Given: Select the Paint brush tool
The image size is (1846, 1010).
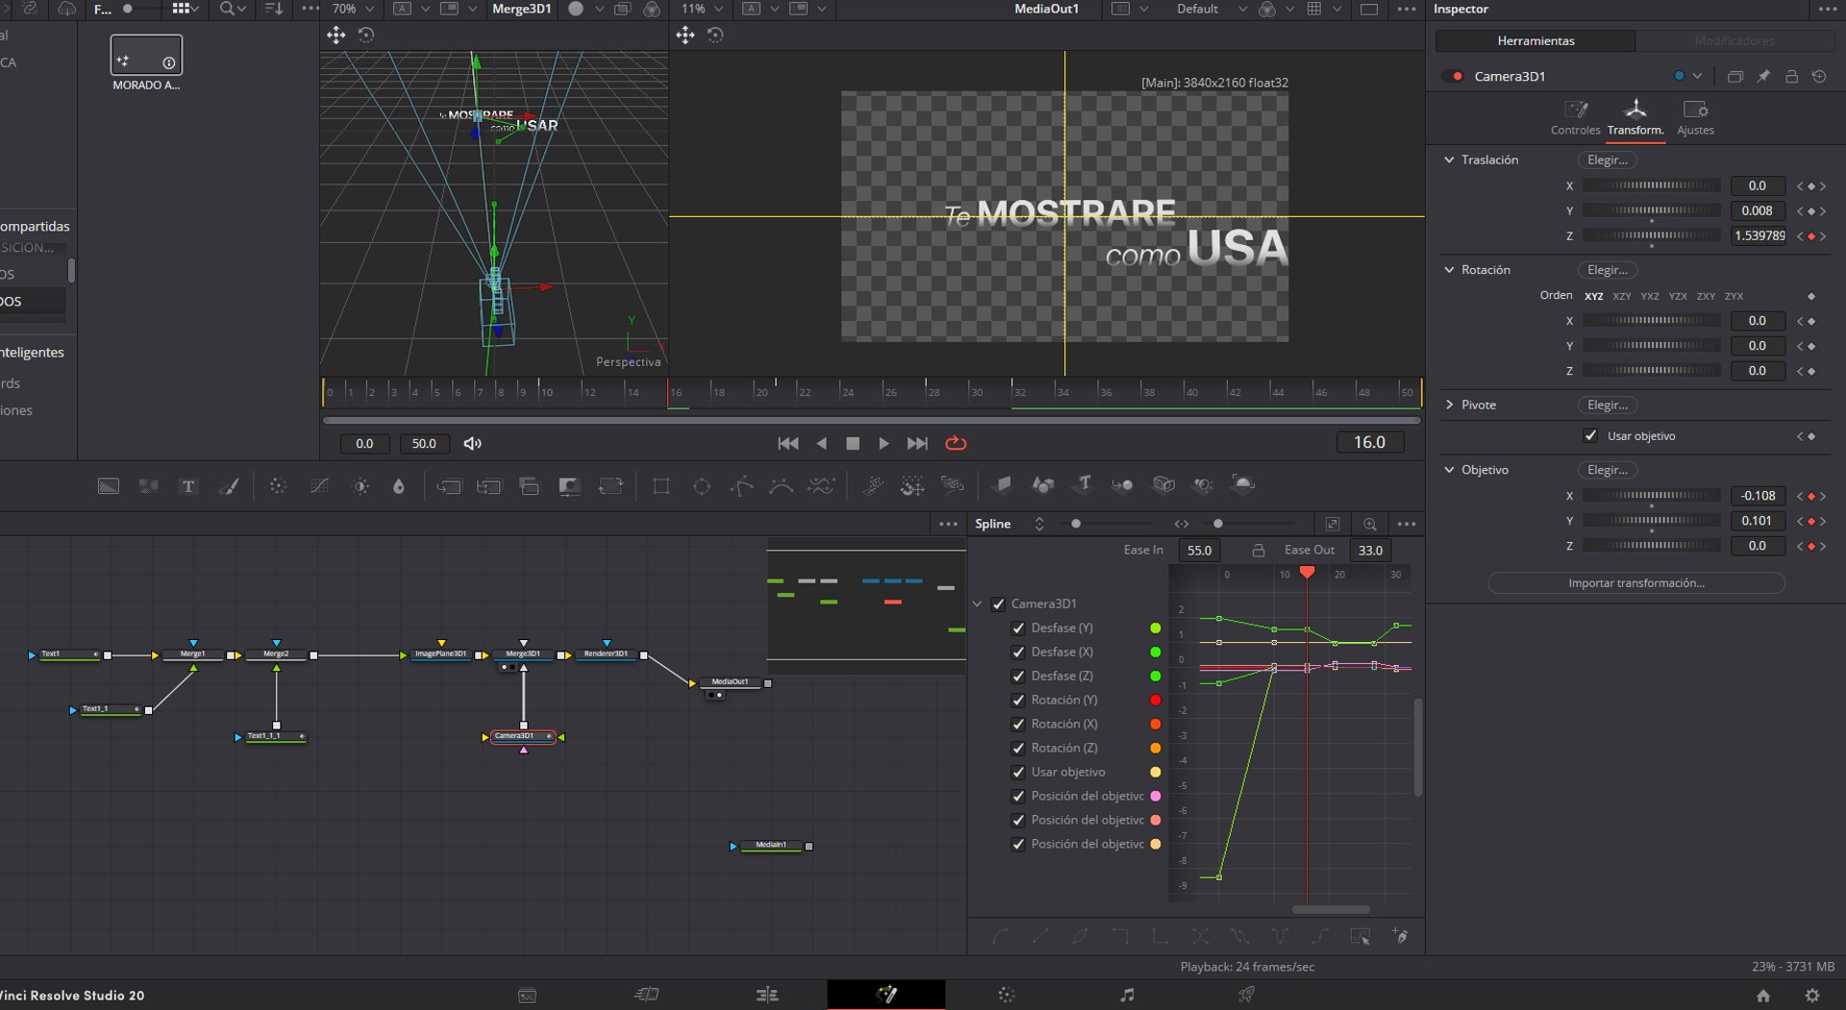Looking at the screenshot, I should (x=229, y=486).
